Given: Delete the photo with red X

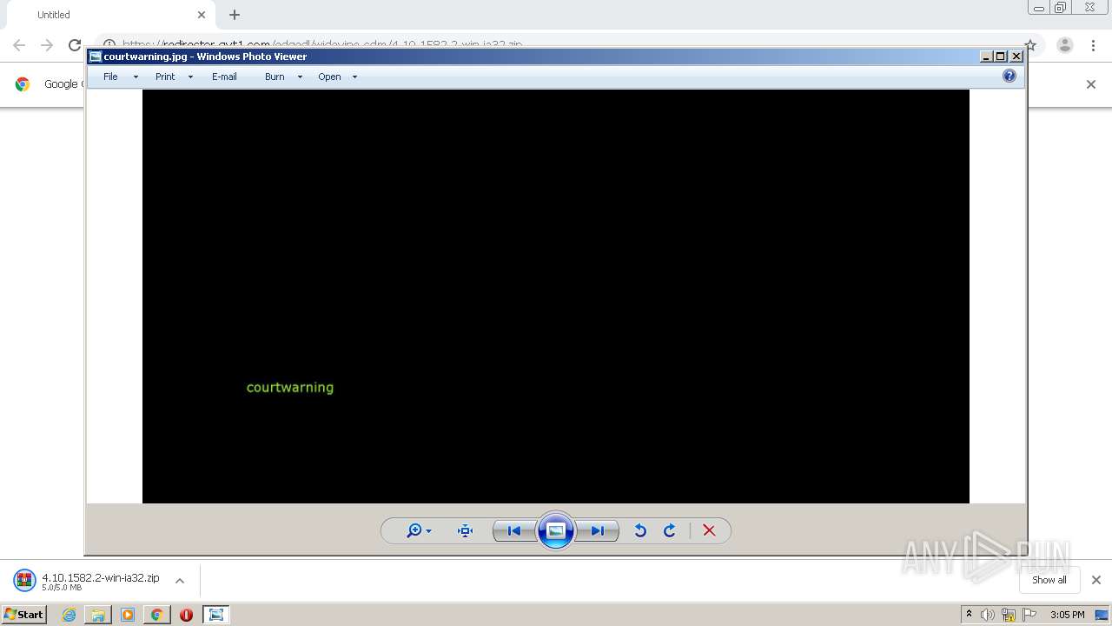Looking at the screenshot, I should click(x=709, y=530).
